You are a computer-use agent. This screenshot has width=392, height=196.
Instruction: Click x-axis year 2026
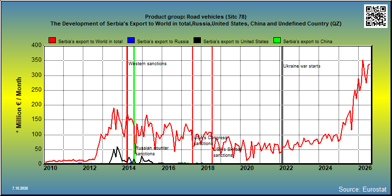pyautogui.click(x=364, y=168)
